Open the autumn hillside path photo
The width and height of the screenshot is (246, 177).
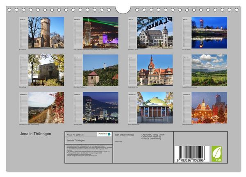pyautogui.click(x=46, y=107)
